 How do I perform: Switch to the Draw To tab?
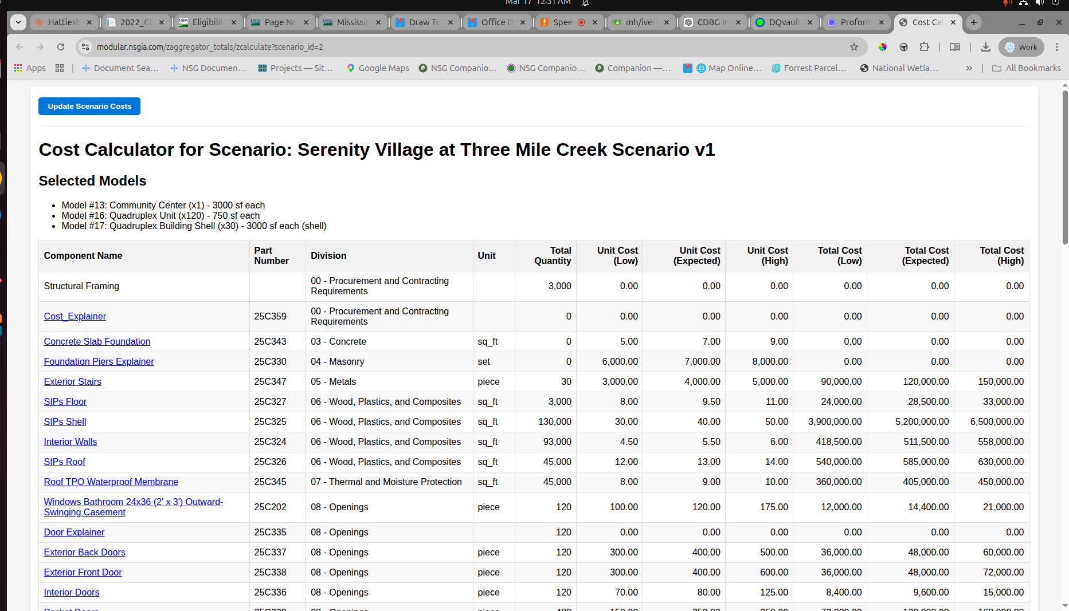point(424,22)
